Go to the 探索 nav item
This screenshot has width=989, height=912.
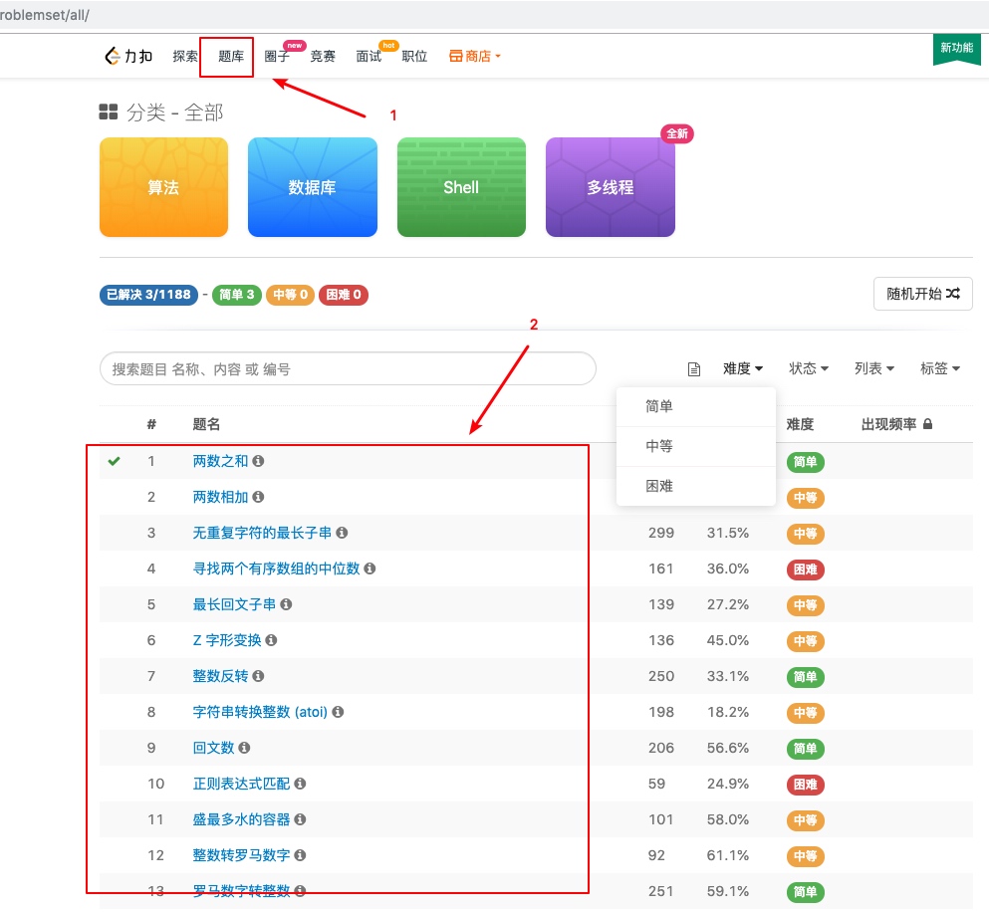185,56
